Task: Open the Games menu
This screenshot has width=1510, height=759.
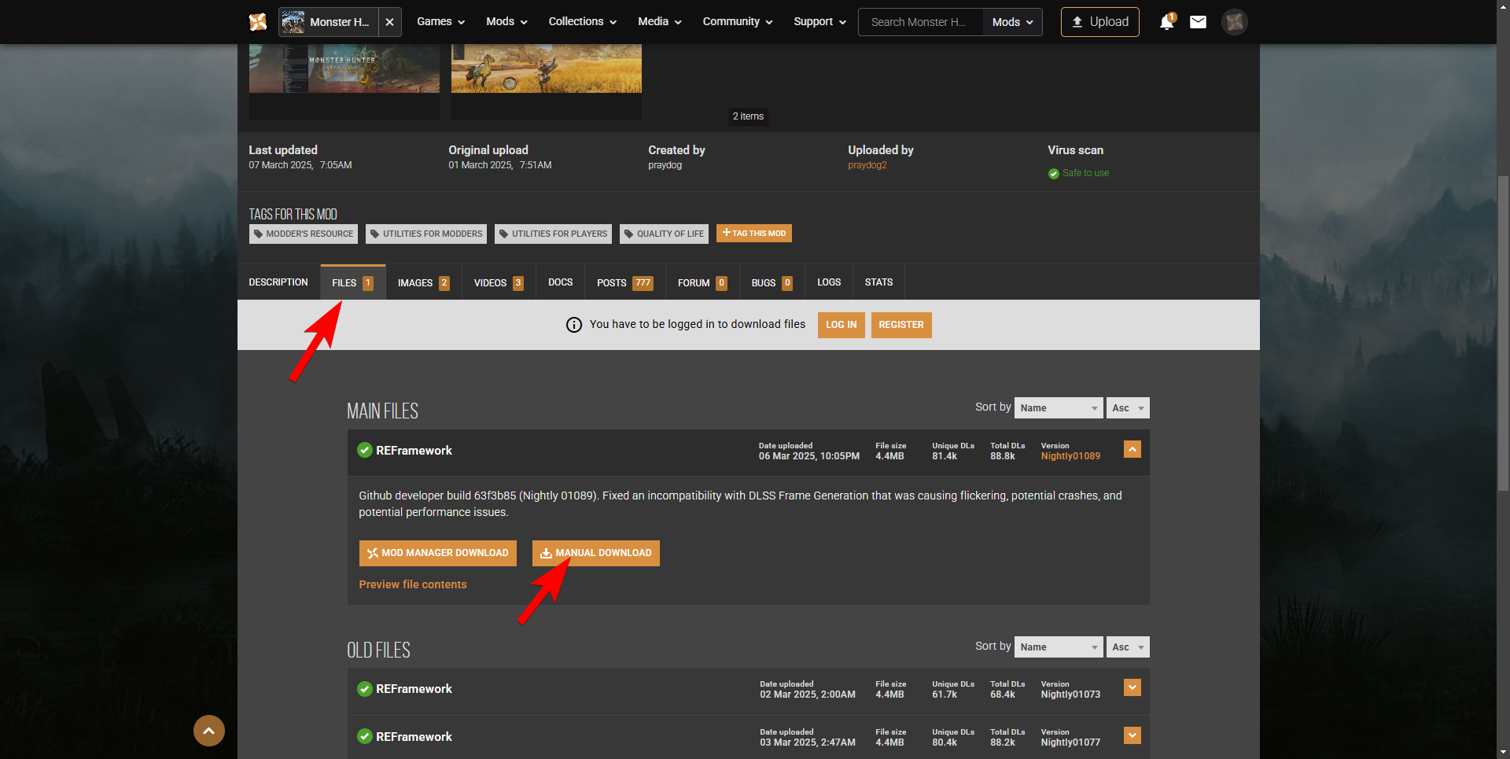Action: (x=441, y=22)
